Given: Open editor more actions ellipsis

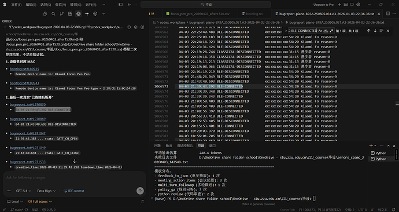Looking at the screenshot, I should (x=395, y=13).
